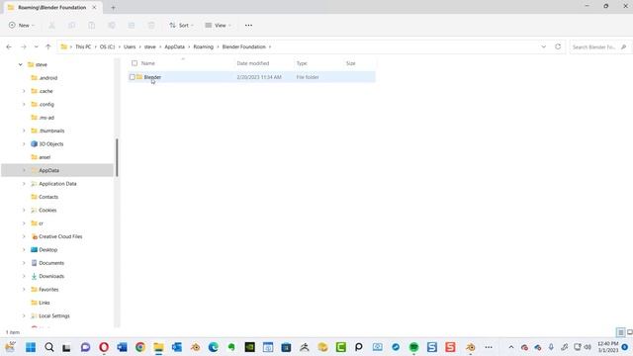Expand the AppData tree node
This screenshot has height=356, width=633.
[24, 170]
